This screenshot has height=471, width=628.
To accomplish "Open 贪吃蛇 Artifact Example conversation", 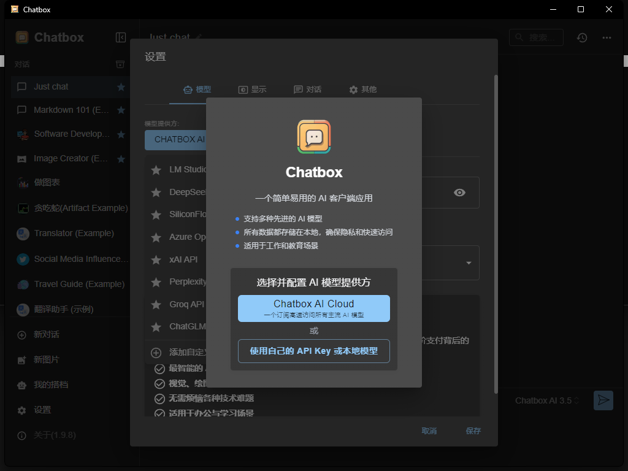I will pos(71,209).
